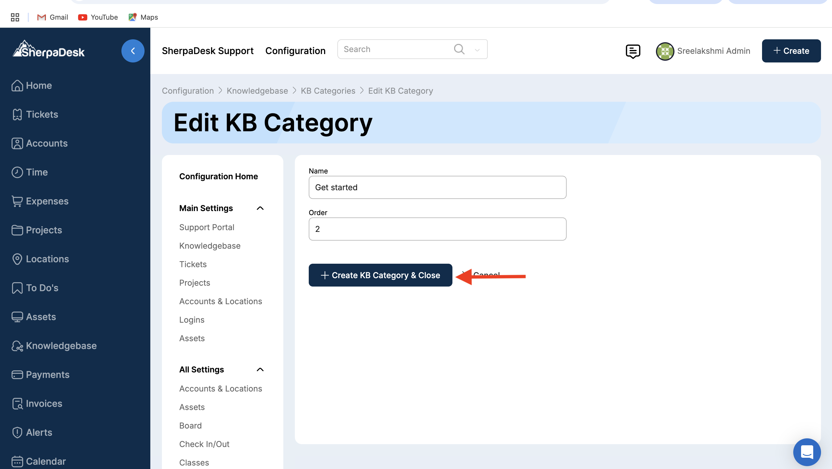Screen dimensions: 832x469
Task: Click the Sreelakshmi Admin avatar
Action: pyautogui.click(x=665, y=51)
